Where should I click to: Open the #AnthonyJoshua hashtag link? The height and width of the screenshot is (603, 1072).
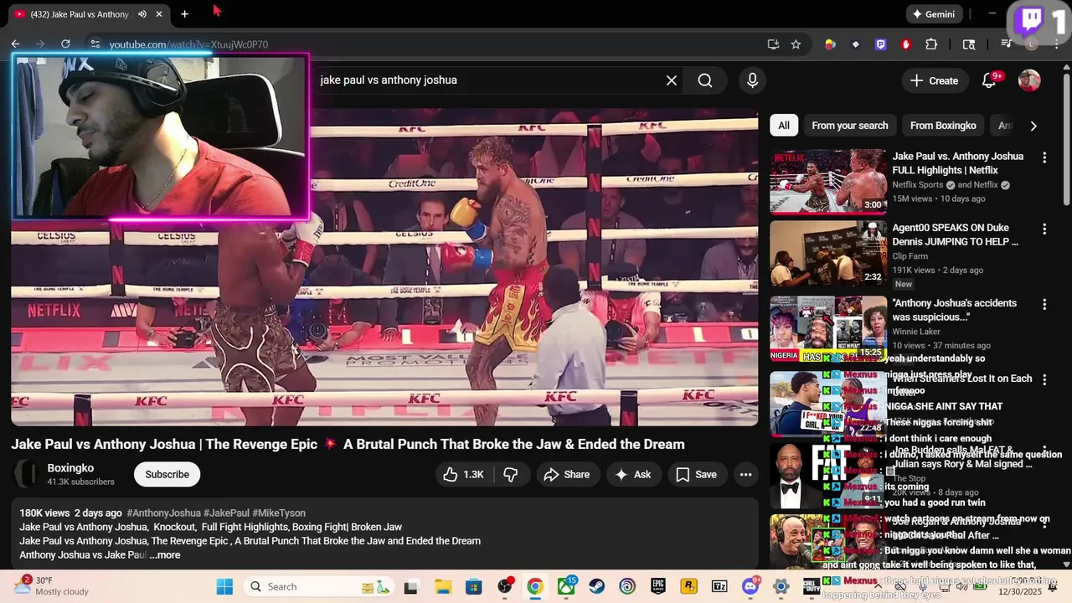click(164, 513)
